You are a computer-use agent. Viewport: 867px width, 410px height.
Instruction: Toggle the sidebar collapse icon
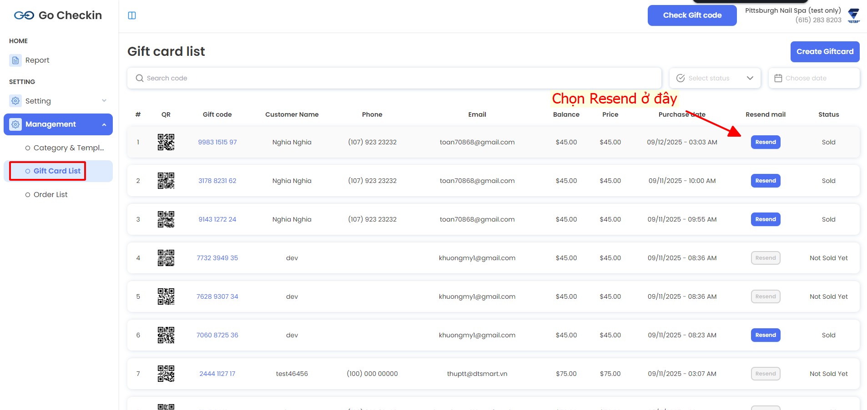[x=132, y=15]
